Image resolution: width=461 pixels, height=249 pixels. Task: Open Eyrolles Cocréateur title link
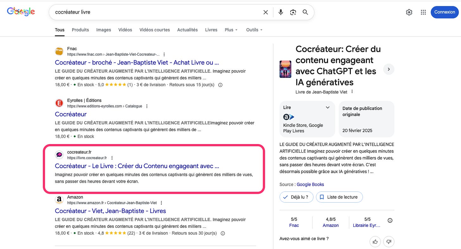pos(71,114)
